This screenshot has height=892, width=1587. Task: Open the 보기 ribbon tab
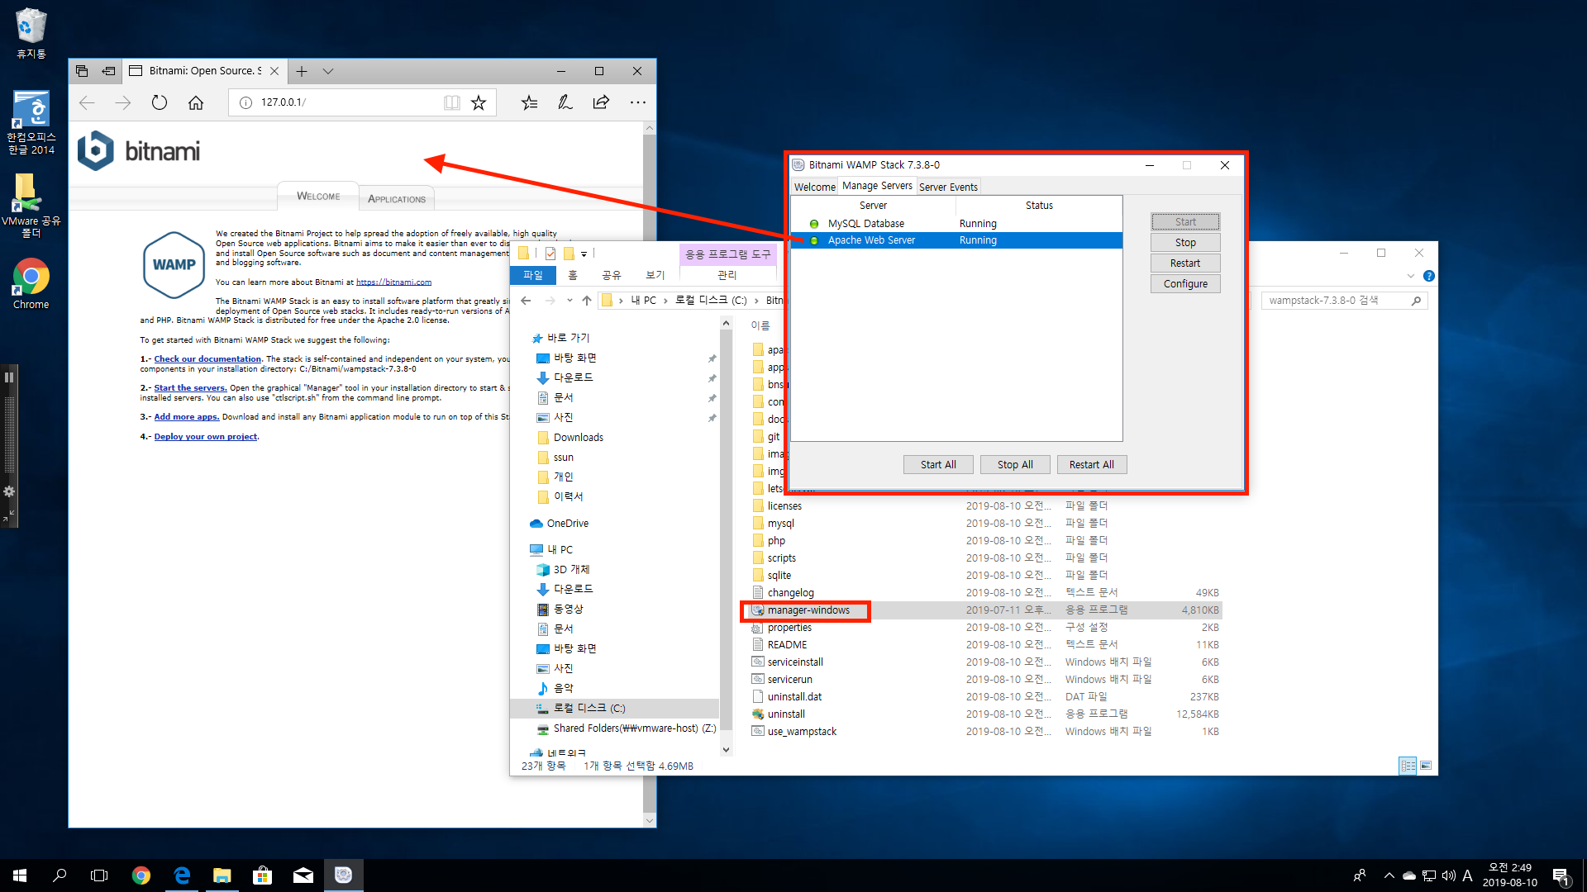click(655, 275)
